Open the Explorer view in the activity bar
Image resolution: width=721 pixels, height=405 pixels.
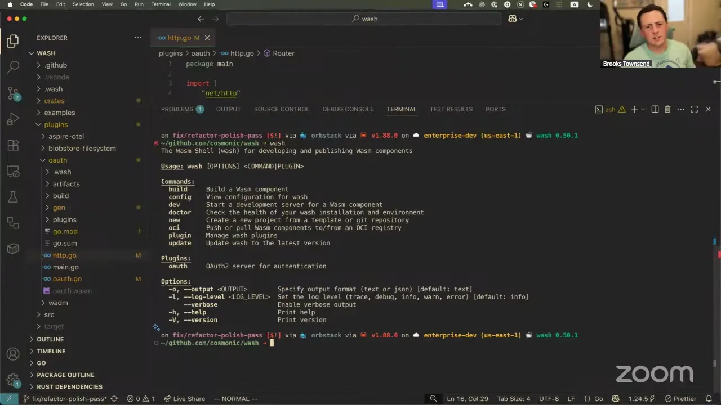pos(12,41)
